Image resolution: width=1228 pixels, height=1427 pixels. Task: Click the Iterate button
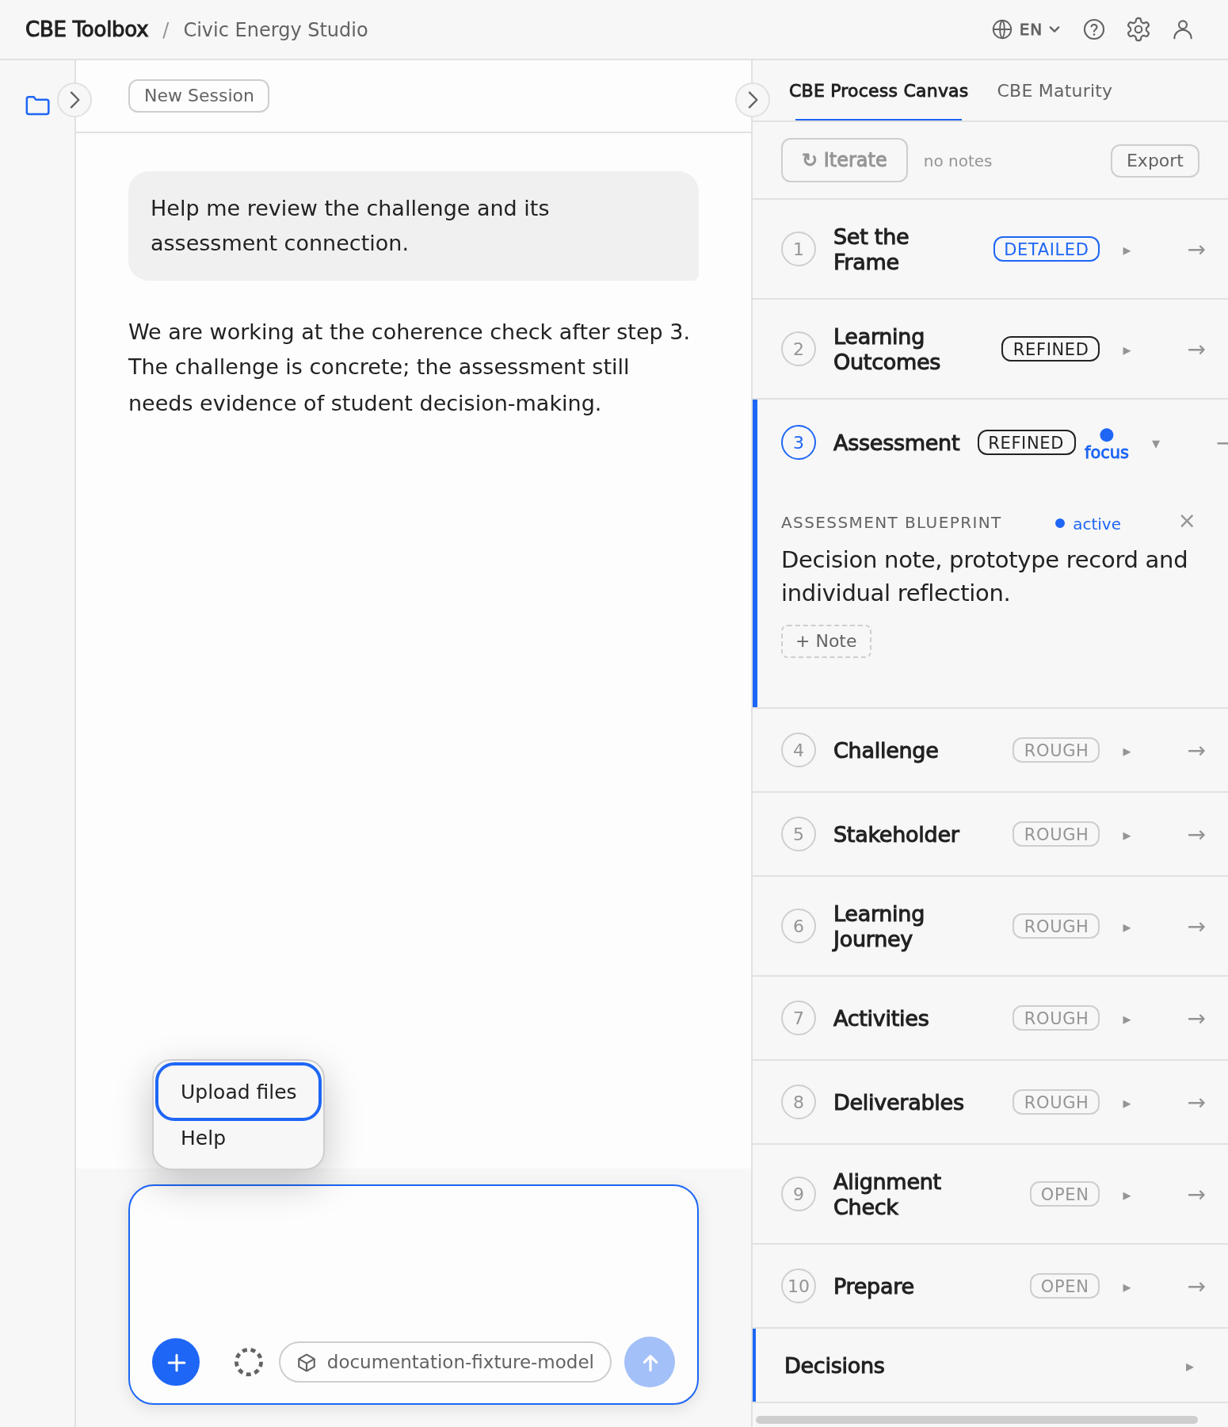pyautogui.click(x=844, y=160)
